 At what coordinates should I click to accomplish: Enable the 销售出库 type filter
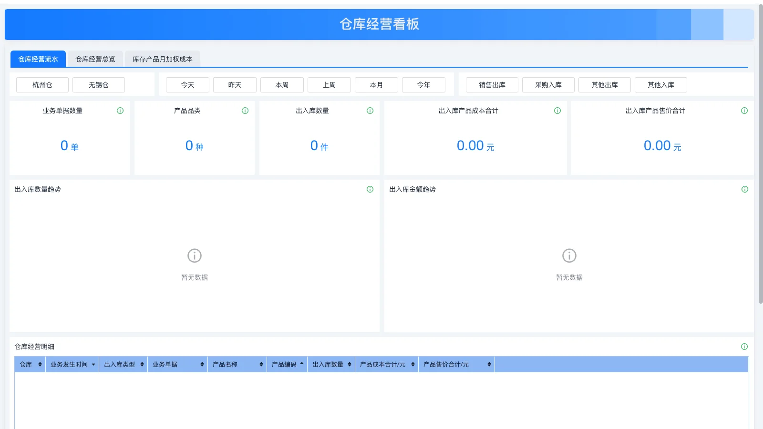(x=492, y=85)
